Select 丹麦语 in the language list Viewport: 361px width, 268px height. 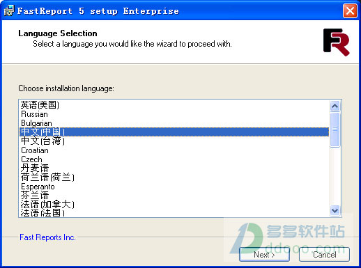174,168
